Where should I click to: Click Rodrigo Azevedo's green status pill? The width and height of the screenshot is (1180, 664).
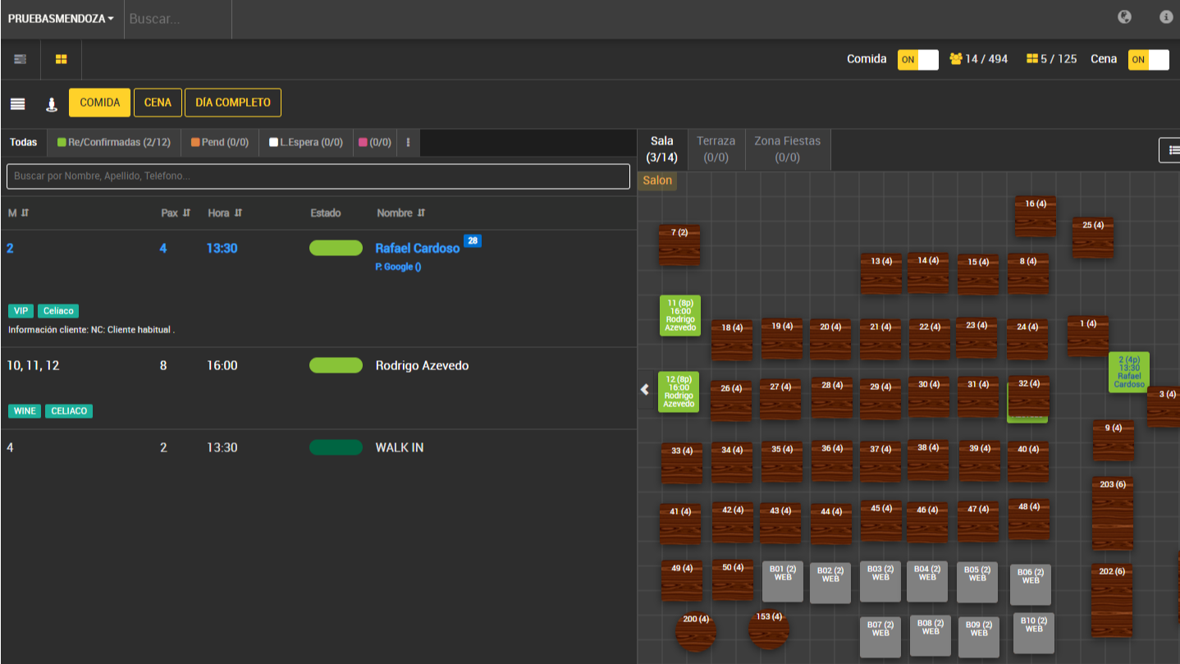(336, 365)
